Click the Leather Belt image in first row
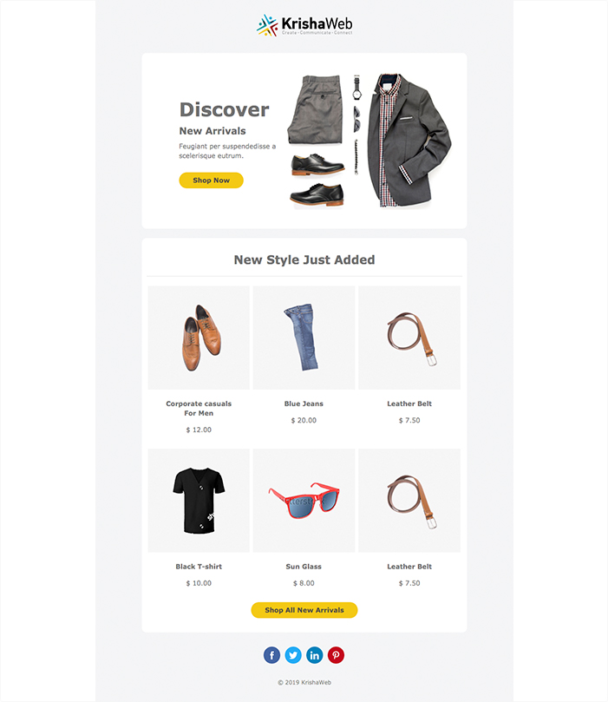 [409, 338]
